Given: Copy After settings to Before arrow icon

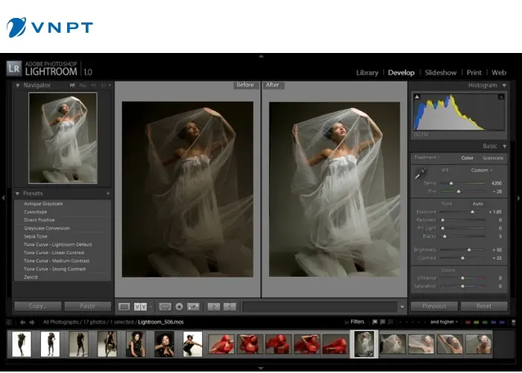Looking at the screenshot, I should click(x=230, y=307).
